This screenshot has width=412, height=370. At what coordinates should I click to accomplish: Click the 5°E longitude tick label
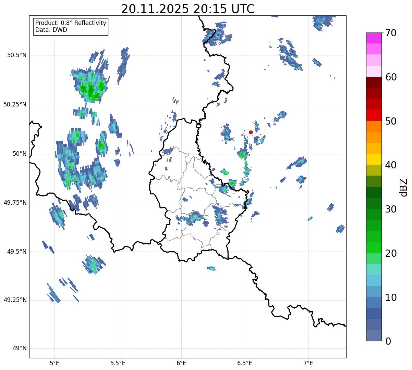[x=54, y=363]
